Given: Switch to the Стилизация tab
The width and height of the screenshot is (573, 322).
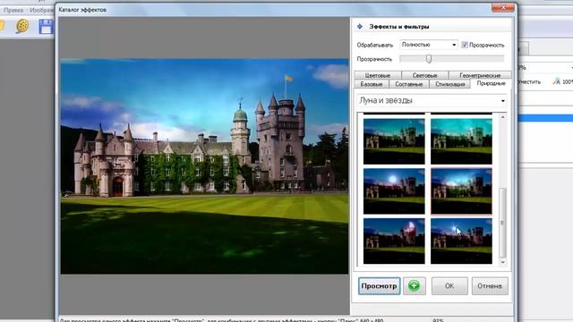Looking at the screenshot, I should point(449,84).
